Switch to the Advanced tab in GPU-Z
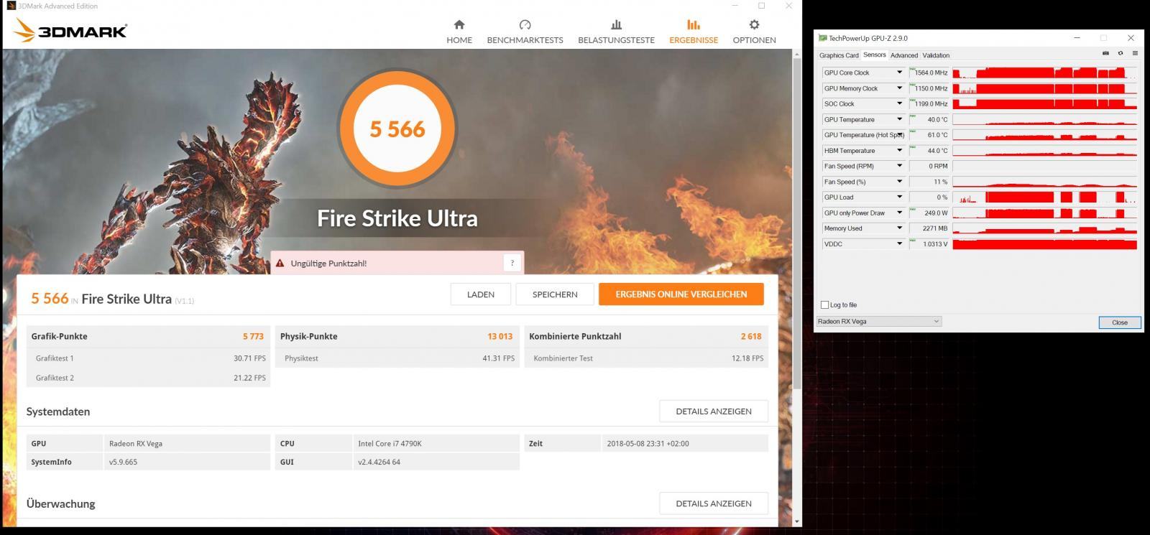Screen dimensions: 1150x535 click(x=904, y=55)
